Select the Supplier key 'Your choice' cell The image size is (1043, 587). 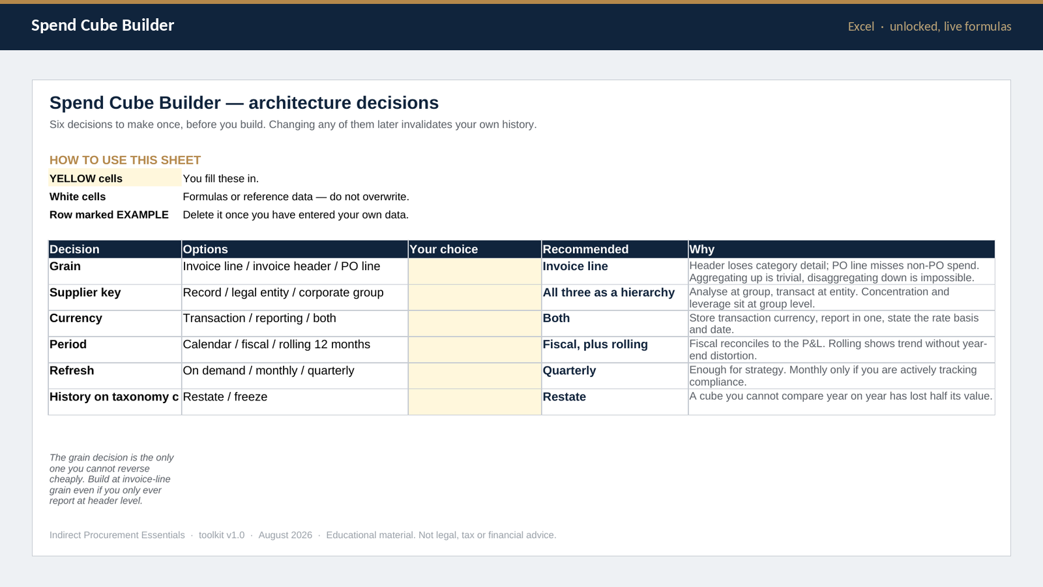click(x=475, y=297)
